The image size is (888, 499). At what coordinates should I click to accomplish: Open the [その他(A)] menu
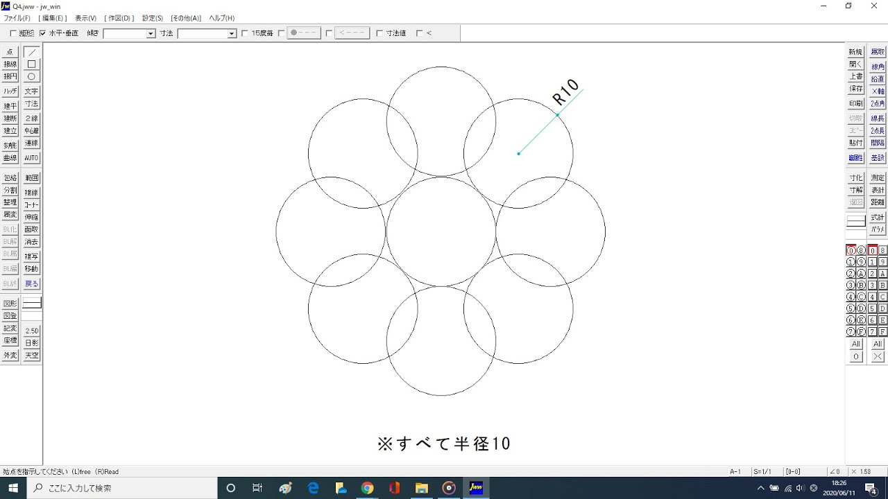186,18
